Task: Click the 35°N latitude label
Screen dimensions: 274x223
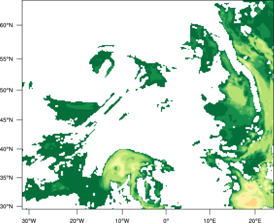Action: (6, 178)
